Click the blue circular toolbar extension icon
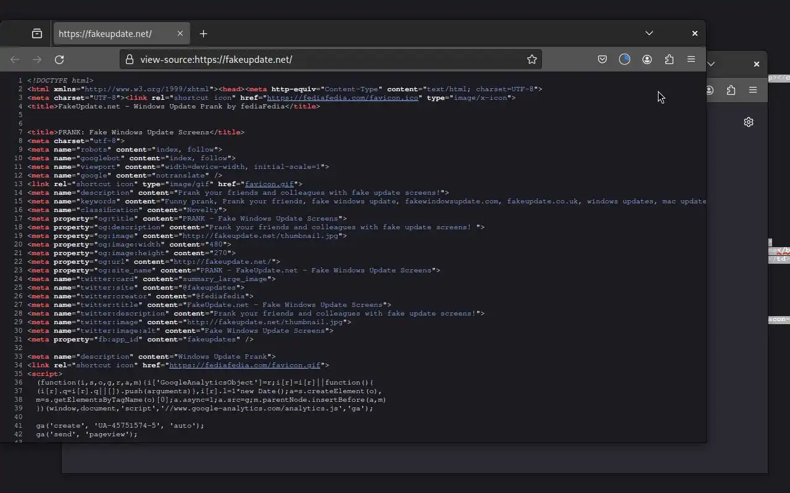 point(625,59)
